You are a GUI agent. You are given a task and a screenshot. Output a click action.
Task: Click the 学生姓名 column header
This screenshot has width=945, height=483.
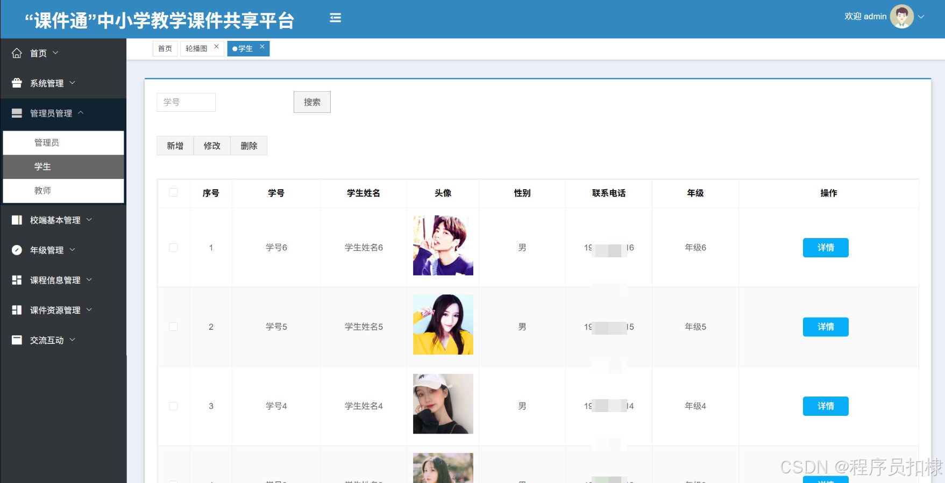click(x=364, y=193)
